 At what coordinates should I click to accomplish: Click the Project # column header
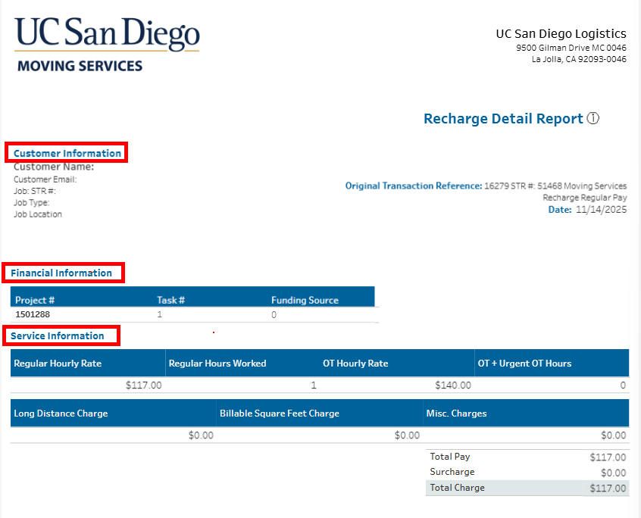36,300
